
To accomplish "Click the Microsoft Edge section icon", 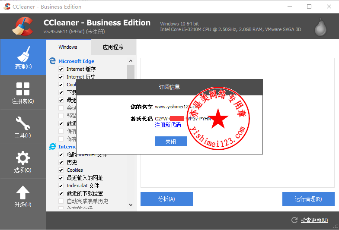I will click(x=52, y=61).
